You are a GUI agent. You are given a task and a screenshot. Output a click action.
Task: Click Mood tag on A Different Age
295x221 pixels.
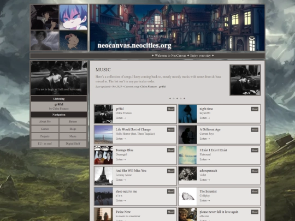255,130
